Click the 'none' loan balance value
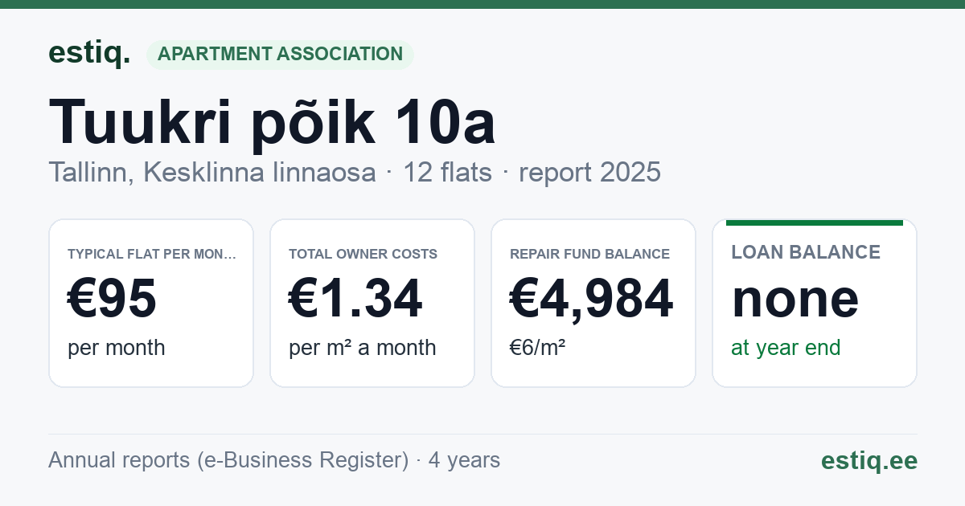Image resolution: width=965 pixels, height=506 pixels. click(795, 299)
